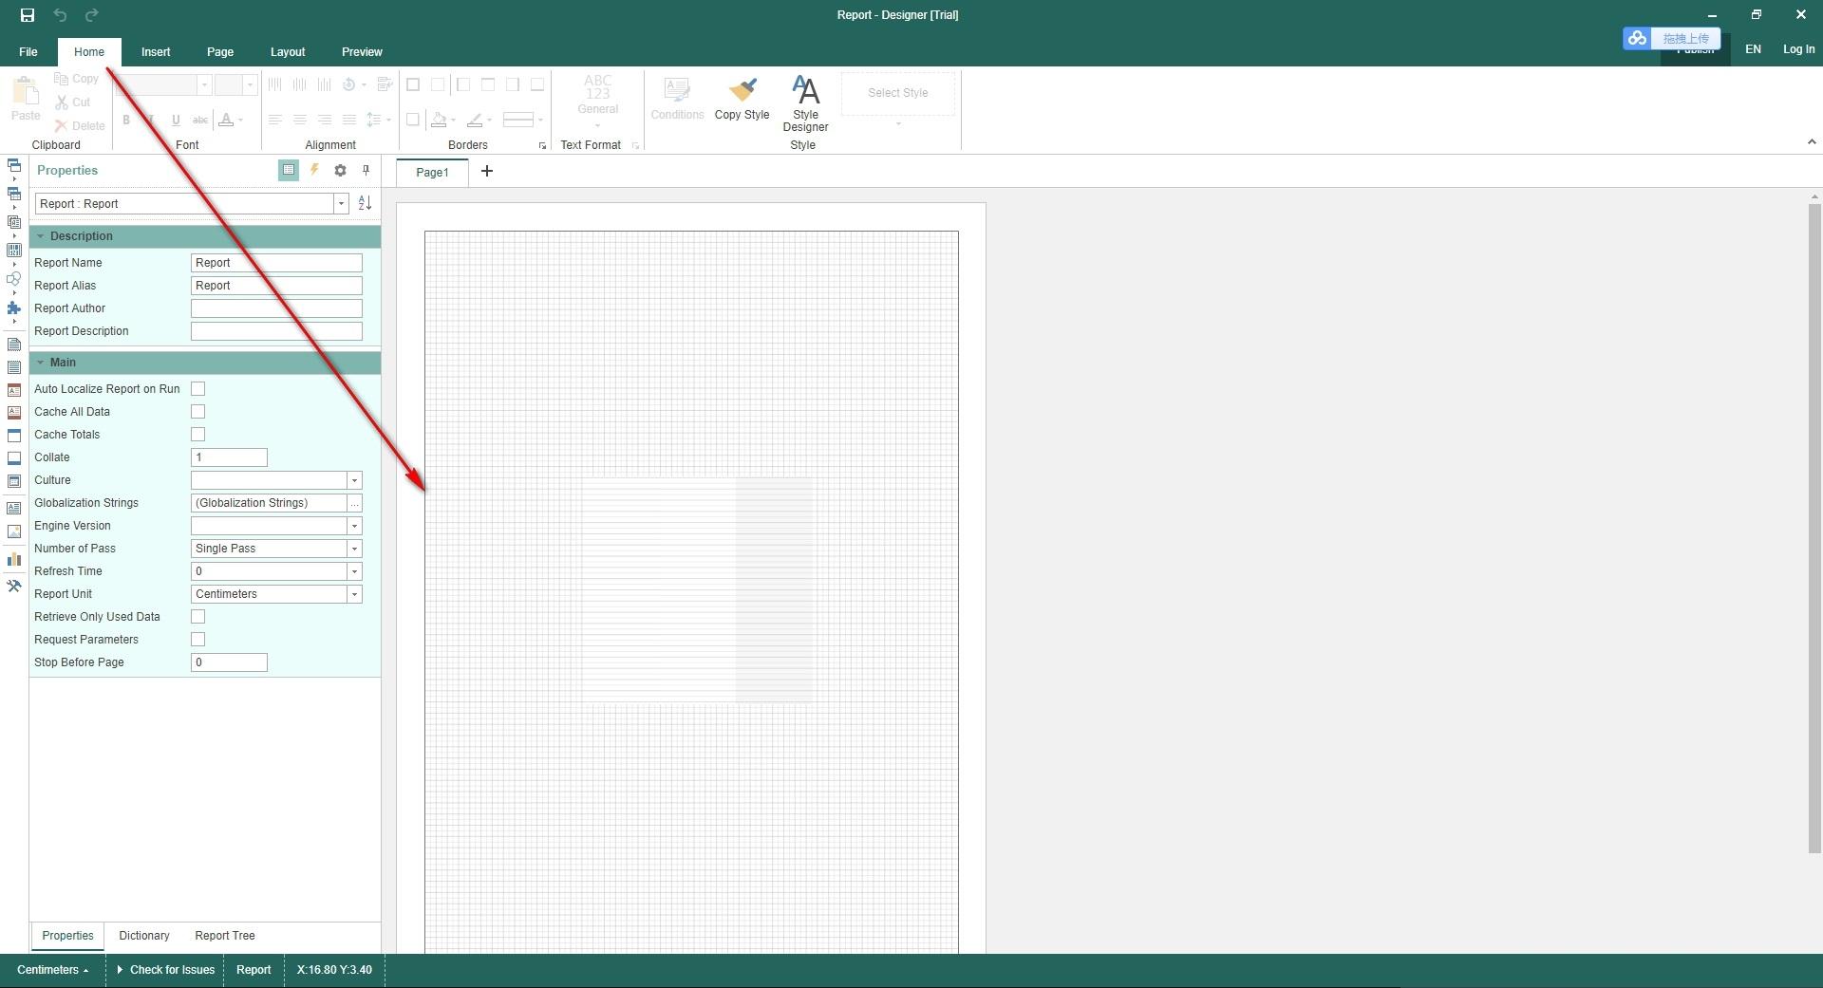Collapse the Description section

click(x=41, y=236)
